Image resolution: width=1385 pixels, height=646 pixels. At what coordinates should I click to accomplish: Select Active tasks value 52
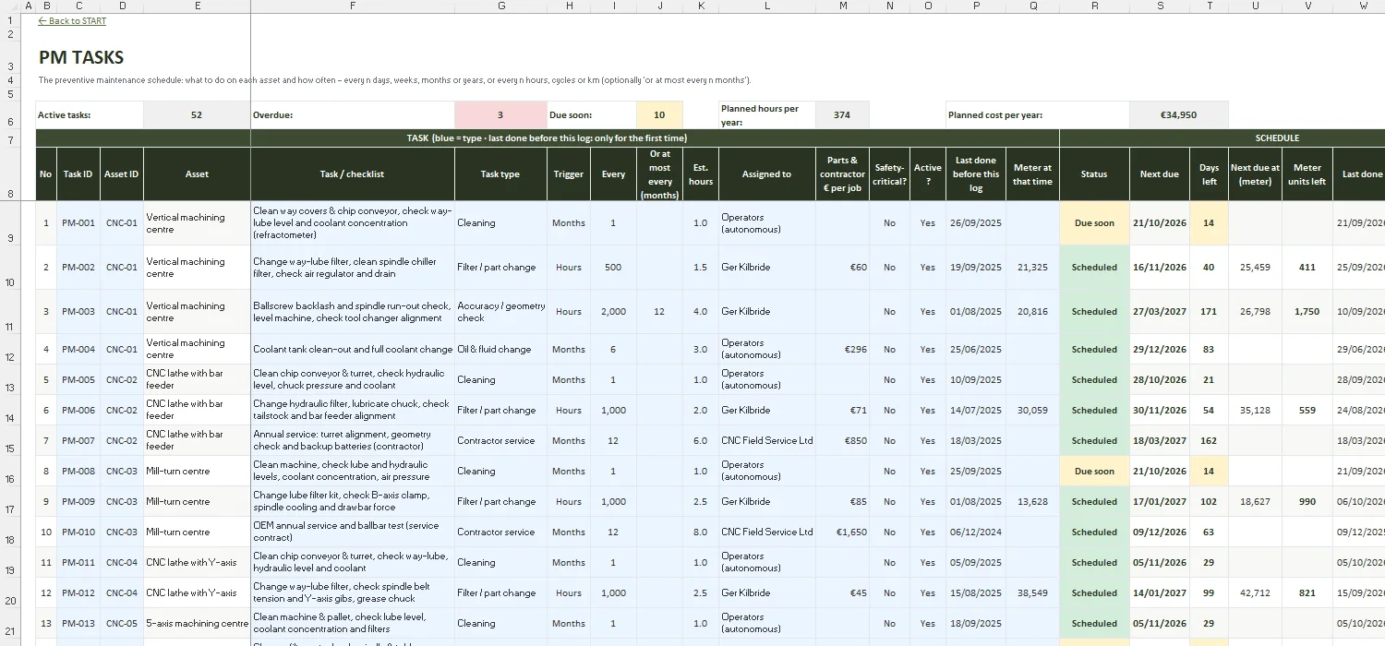(197, 115)
